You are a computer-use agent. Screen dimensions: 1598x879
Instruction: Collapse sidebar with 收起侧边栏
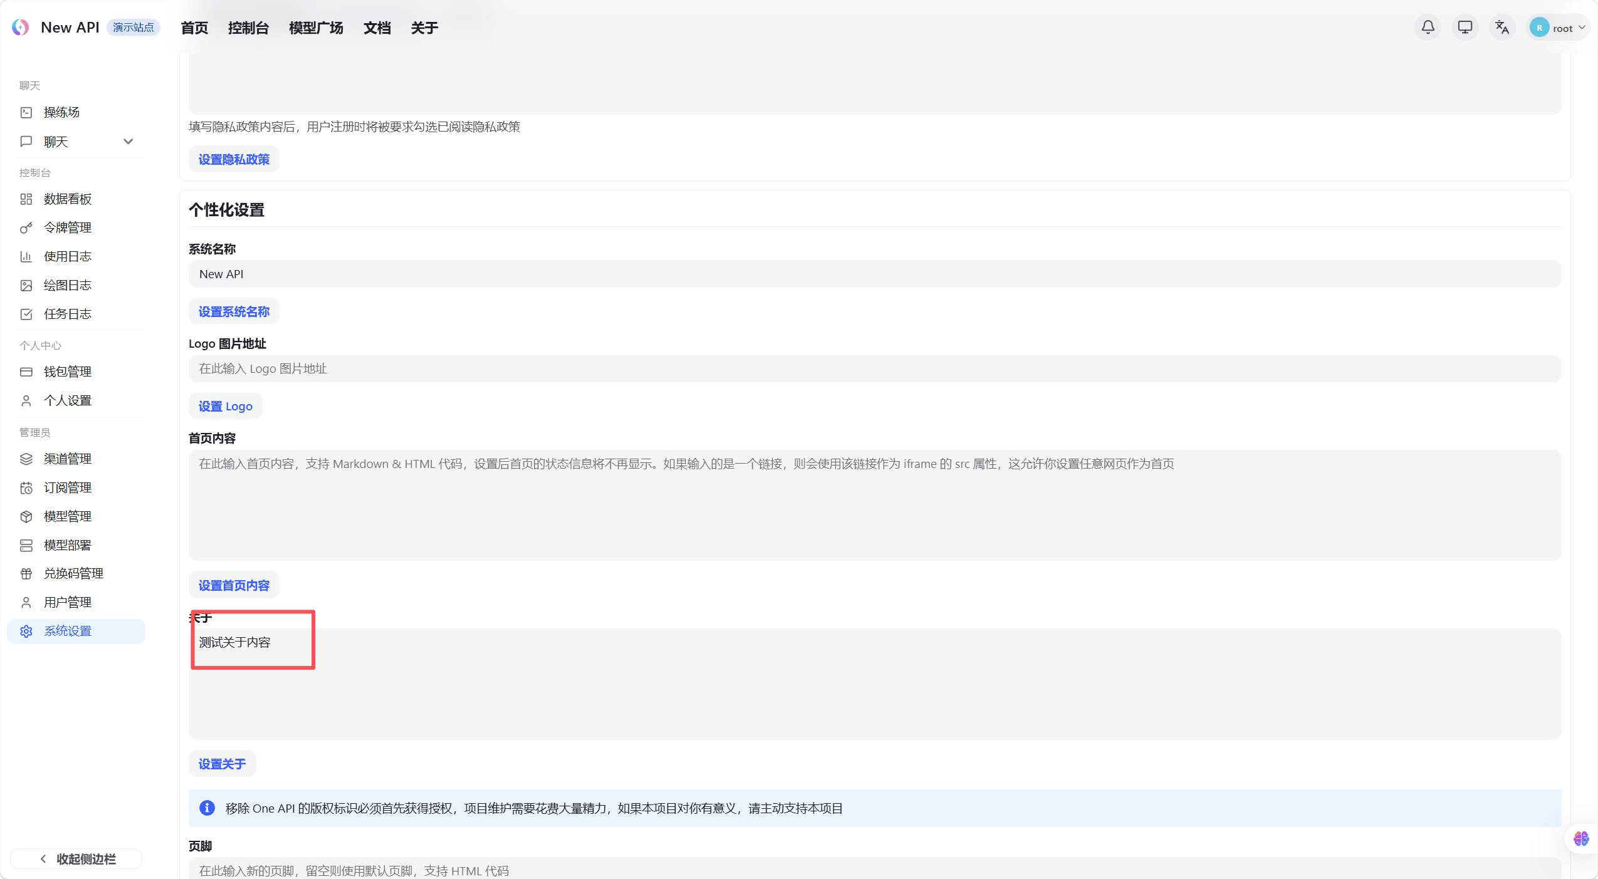pyautogui.click(x=76, y=859)
